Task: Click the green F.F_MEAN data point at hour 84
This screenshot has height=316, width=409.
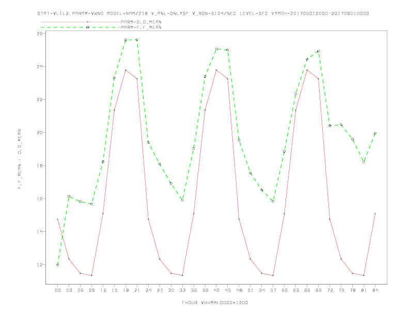Action: tap(375, 133)
